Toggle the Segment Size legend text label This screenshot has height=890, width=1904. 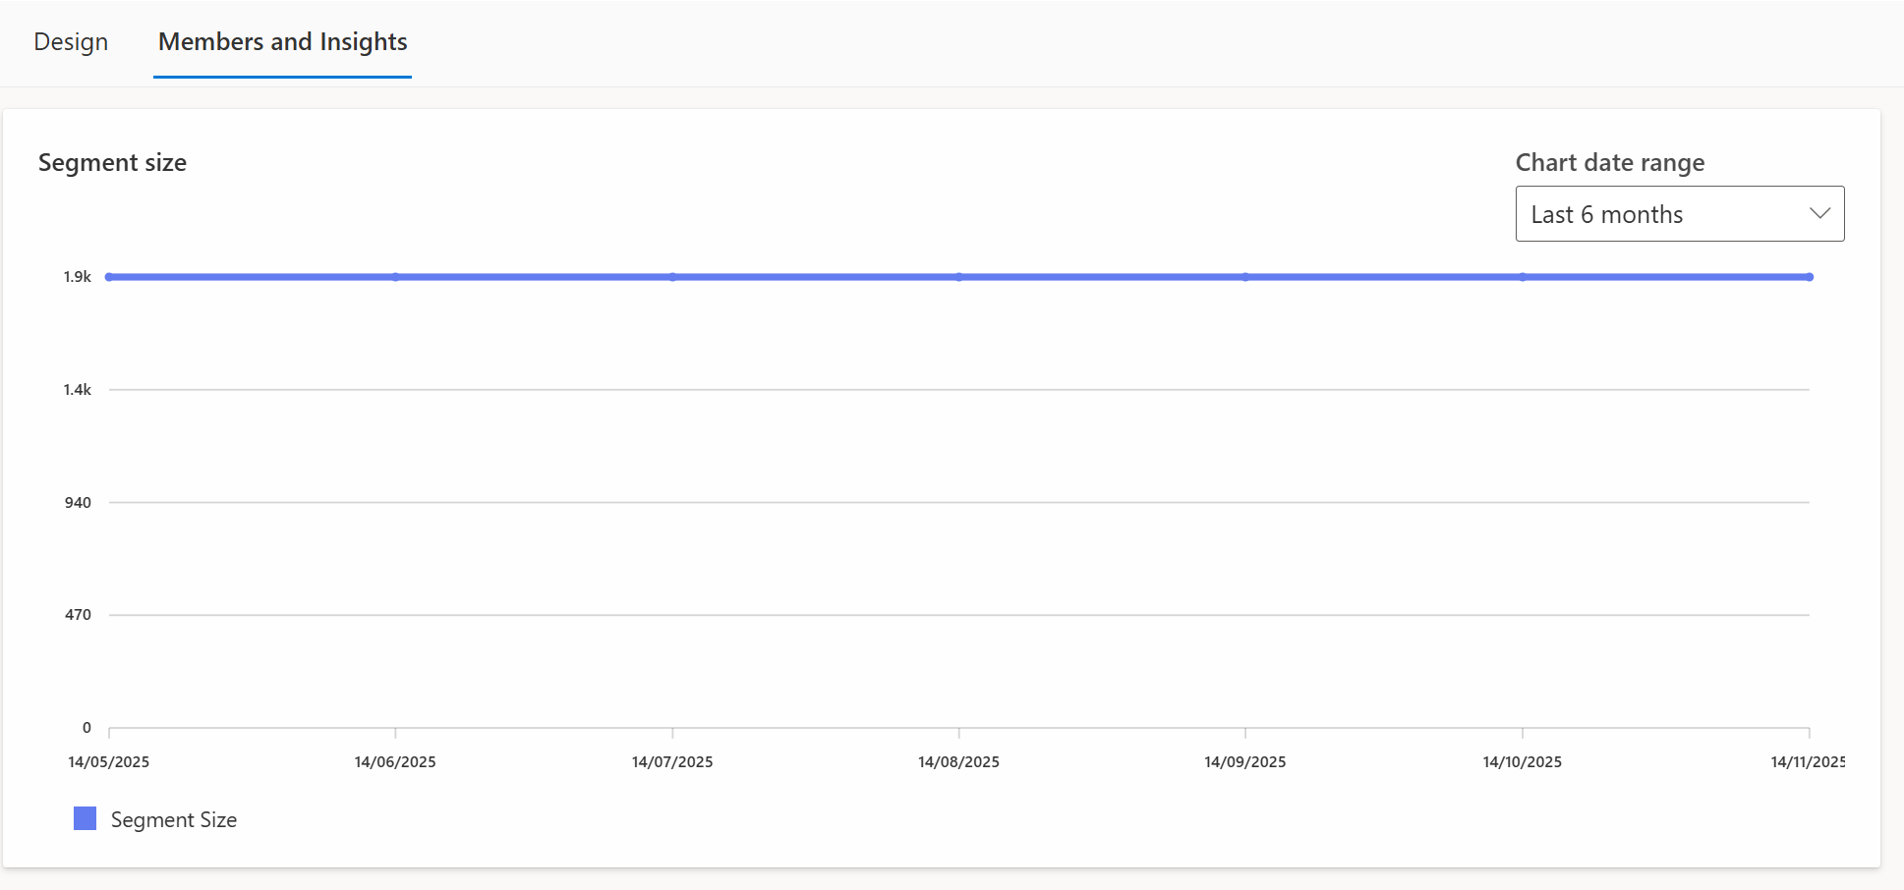(x=173, y=820)
